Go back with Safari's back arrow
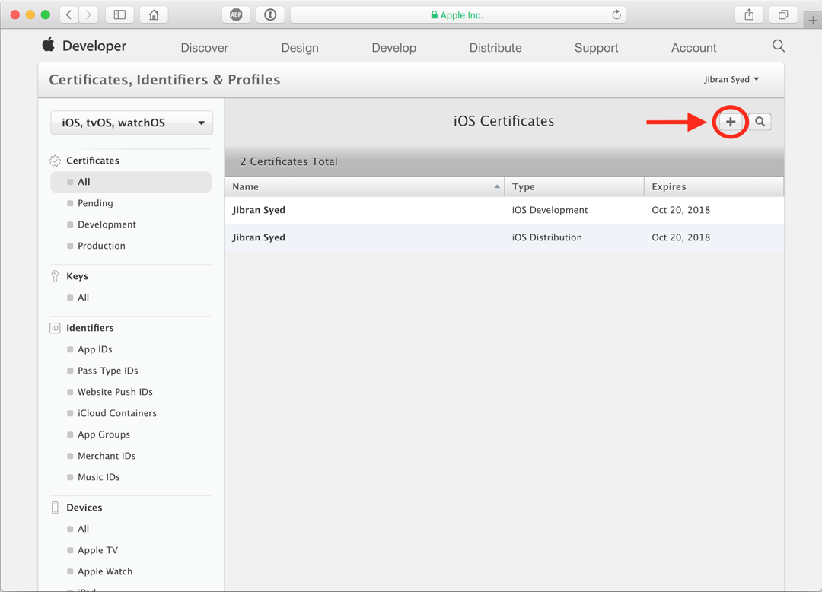Image resolution: width=822 pixels, height=592 pixels. click(69, 14)
